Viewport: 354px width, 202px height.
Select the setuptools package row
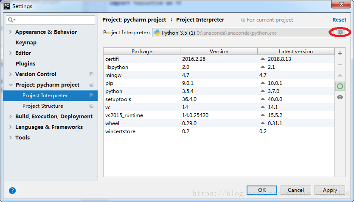[219, 99]
